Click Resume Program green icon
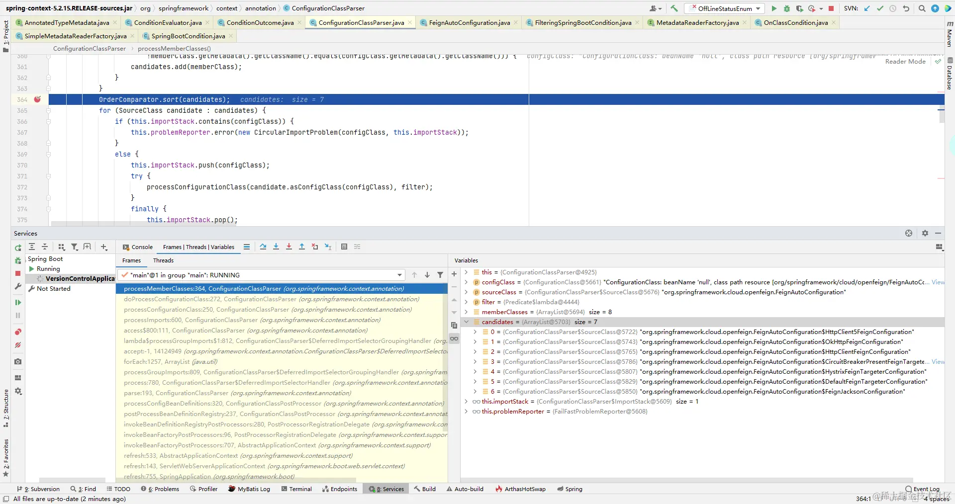955x504 pixels. pos(18,302)
